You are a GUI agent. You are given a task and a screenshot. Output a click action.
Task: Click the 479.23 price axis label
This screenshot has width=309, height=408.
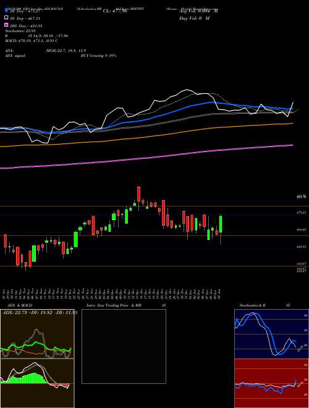click(x=302, y=213)
